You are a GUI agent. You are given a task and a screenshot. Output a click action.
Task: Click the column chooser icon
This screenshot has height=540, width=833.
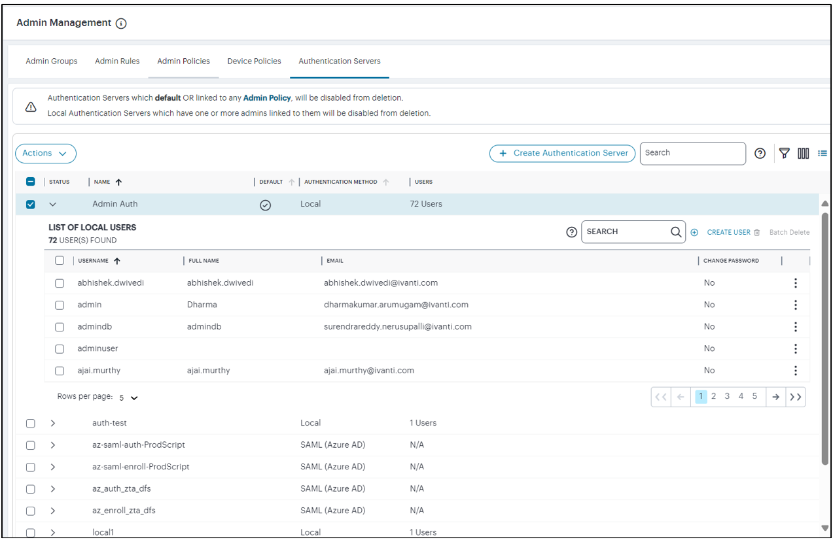click(803, 153)
